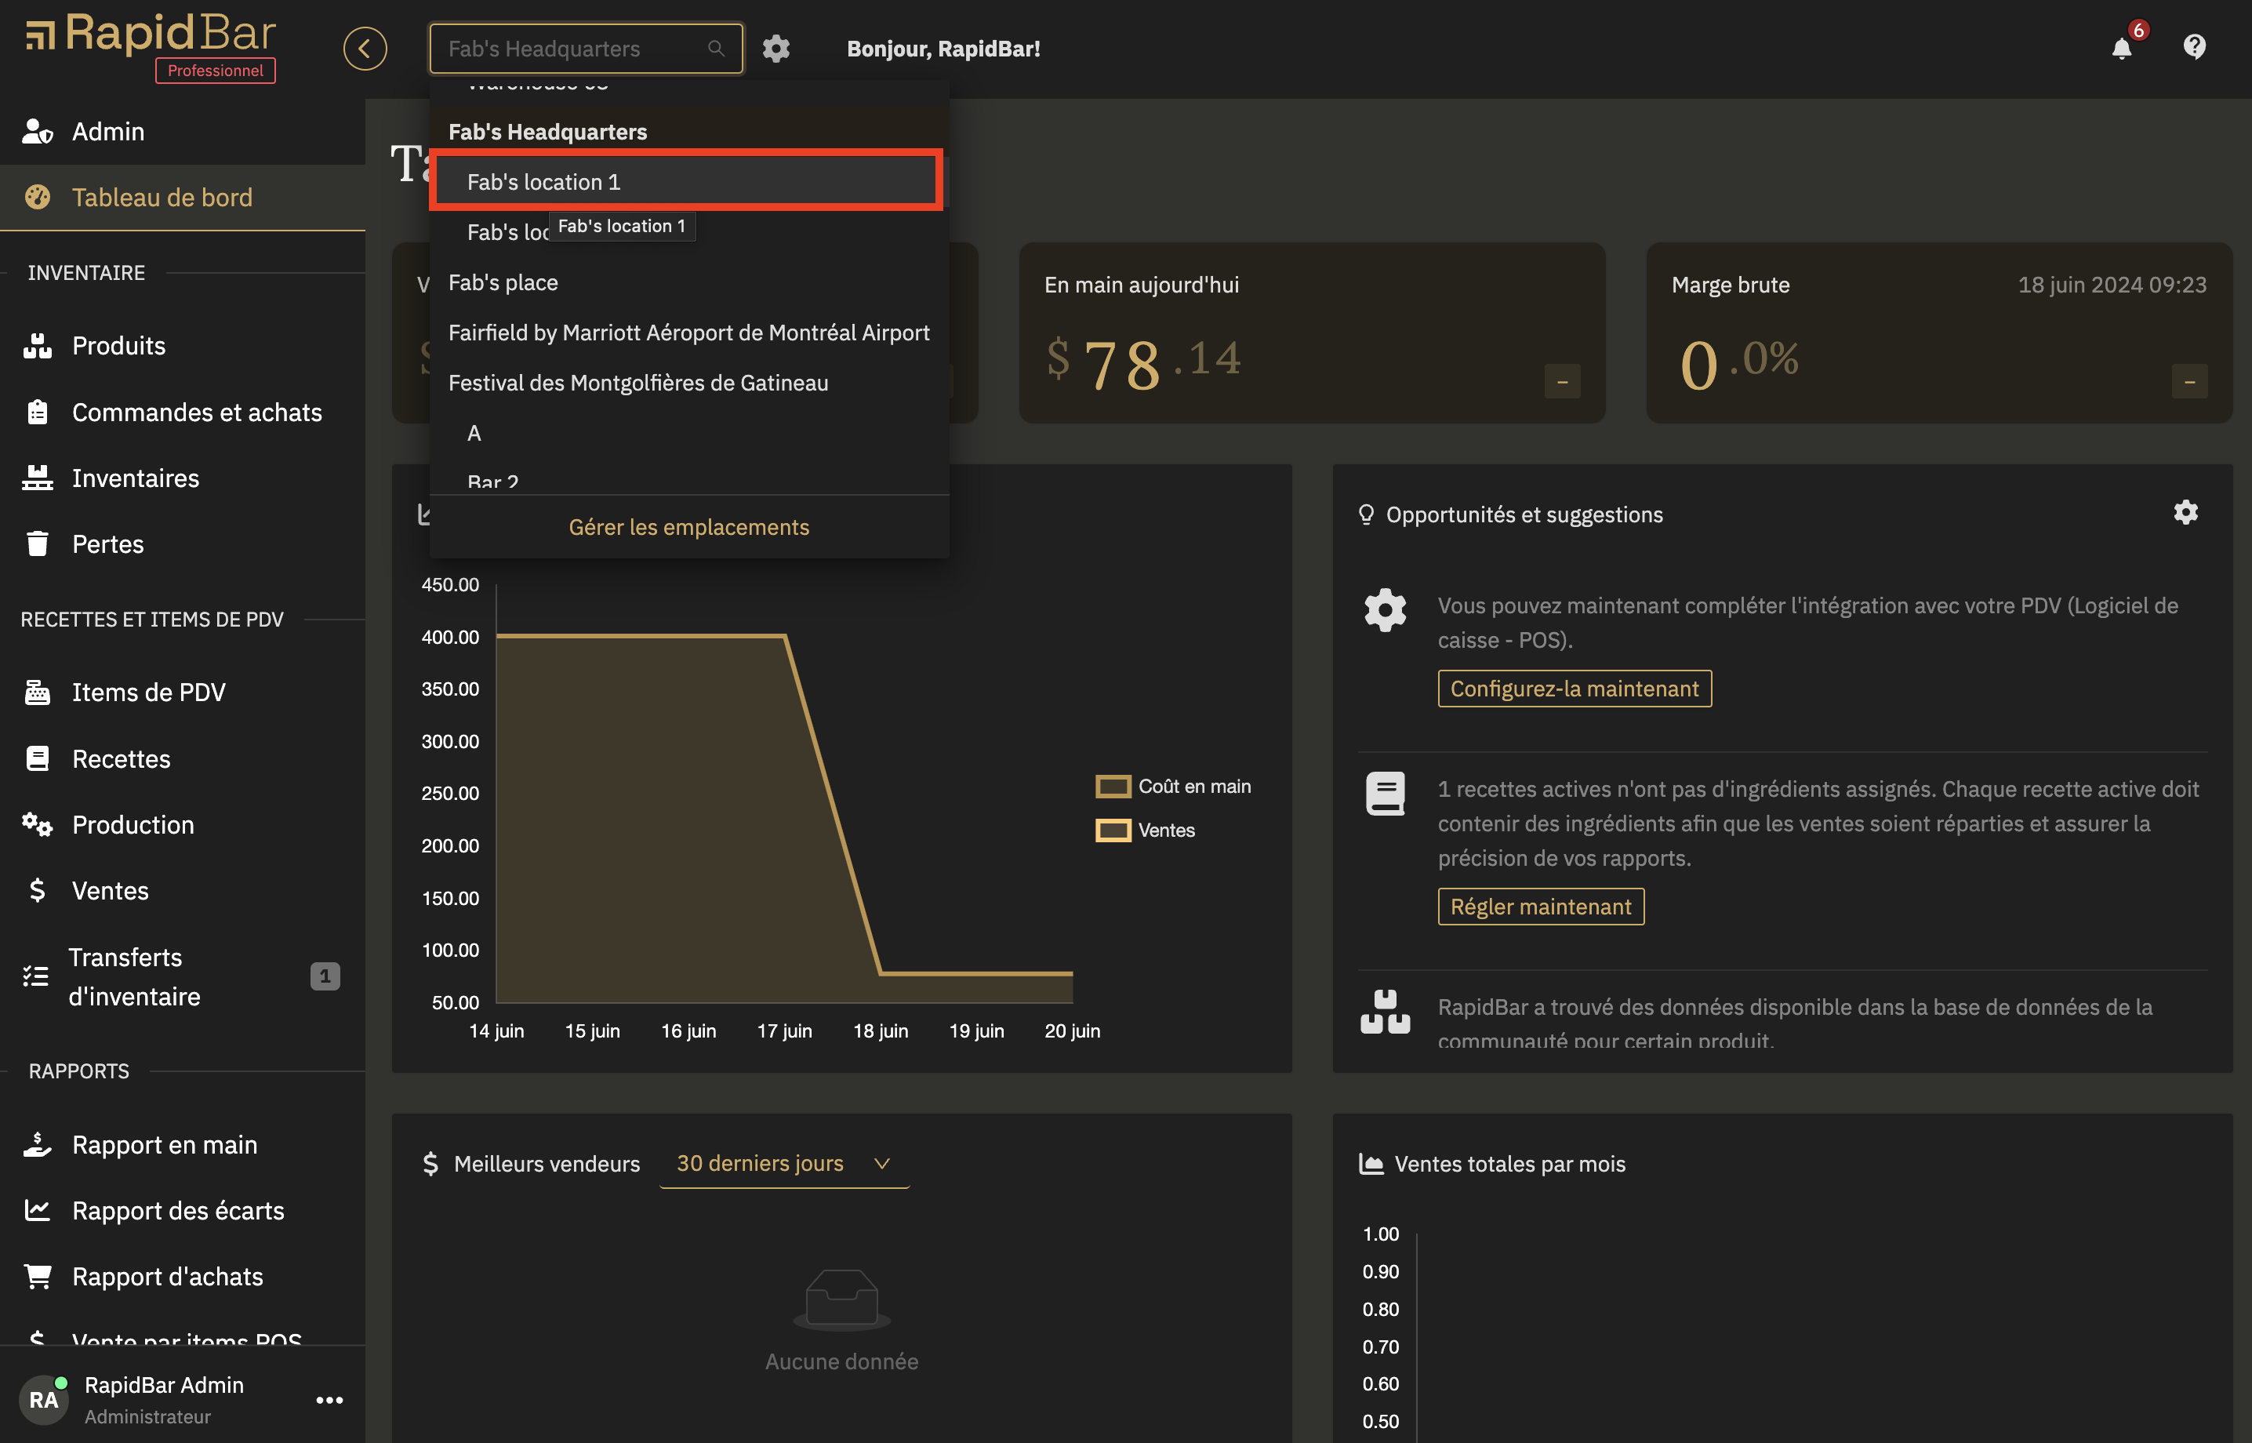The image size is (2252, 1443).
Task: Open location settings gear icon
Action: coord(775,49)
